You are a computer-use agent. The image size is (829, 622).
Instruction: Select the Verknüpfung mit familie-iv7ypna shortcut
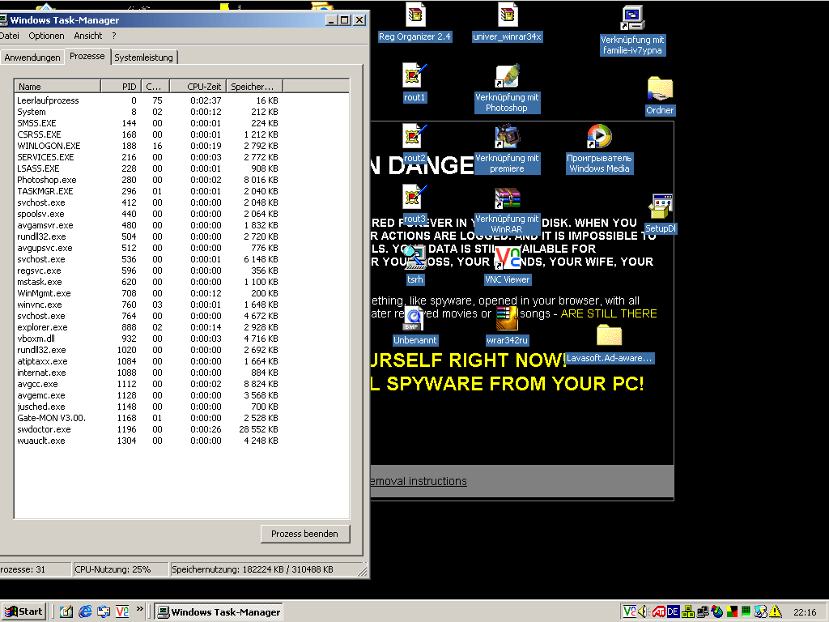pyautogui.click(x=632, y=30)
